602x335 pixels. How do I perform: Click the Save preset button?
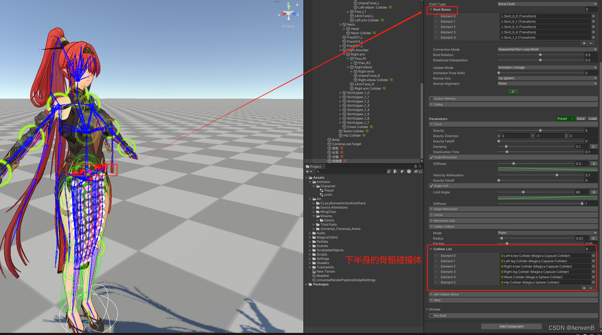(581, 119)
